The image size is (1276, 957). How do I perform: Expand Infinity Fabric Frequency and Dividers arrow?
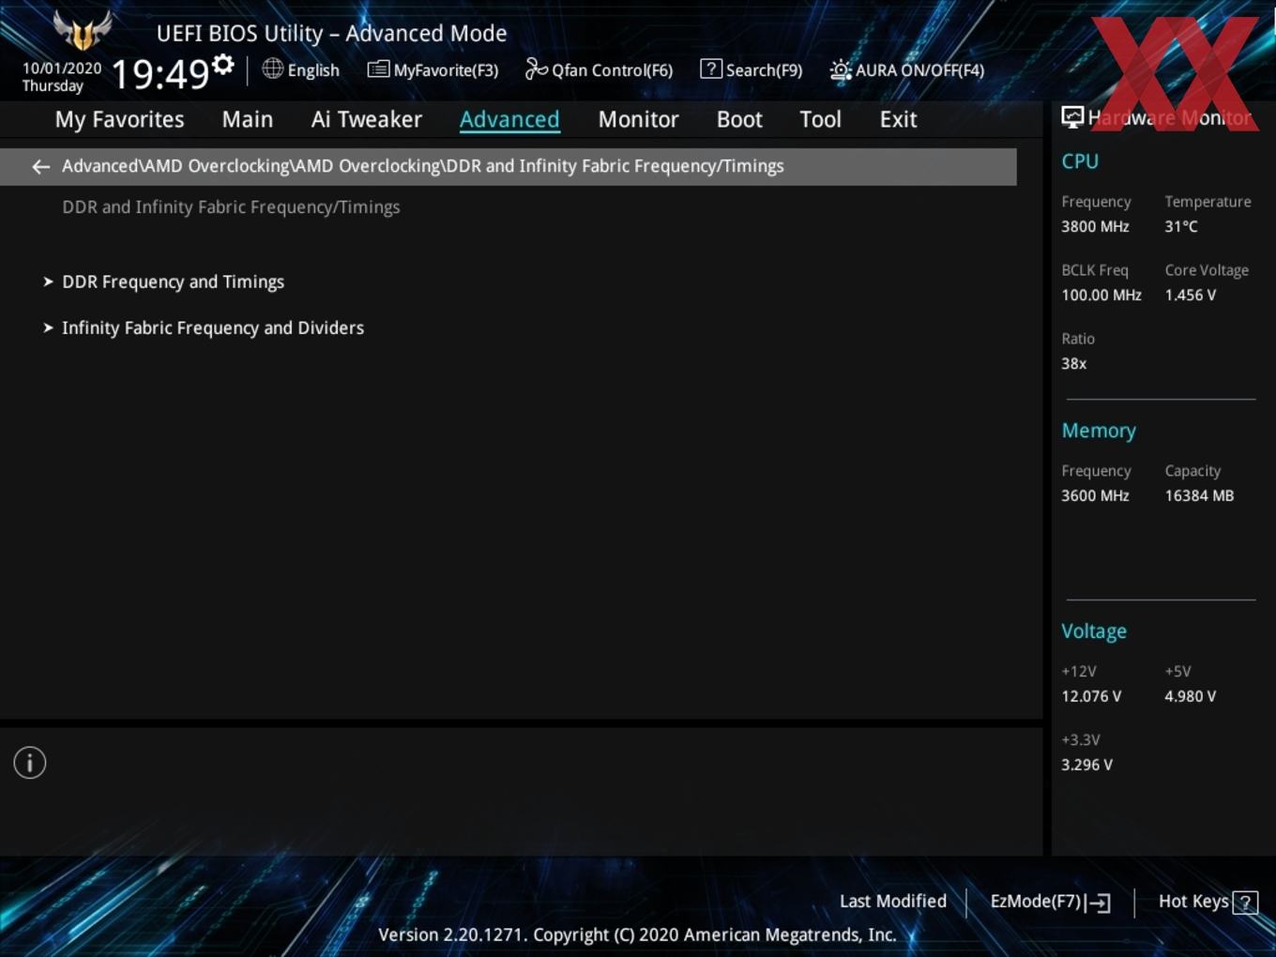[48, 327]
